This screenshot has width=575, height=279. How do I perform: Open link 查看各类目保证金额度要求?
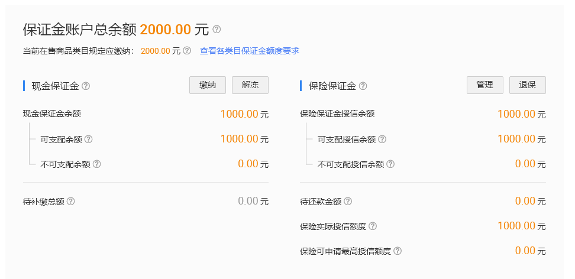pos(250,51)
